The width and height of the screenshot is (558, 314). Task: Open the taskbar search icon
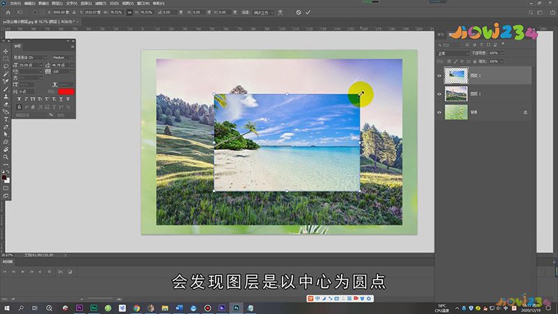pyautogui.click(x=21, y=308)
